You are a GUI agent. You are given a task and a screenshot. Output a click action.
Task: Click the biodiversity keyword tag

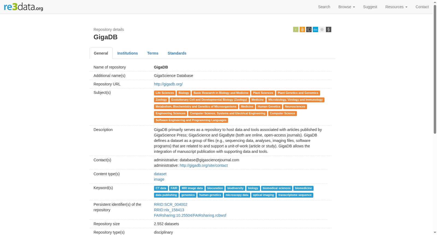(x=235, y=188)
